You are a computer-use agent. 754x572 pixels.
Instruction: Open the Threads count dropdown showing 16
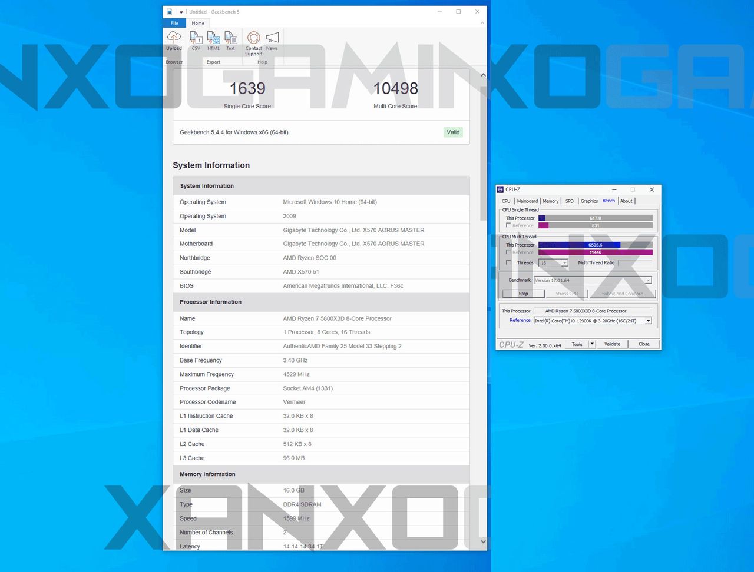[x=554, y=263]
